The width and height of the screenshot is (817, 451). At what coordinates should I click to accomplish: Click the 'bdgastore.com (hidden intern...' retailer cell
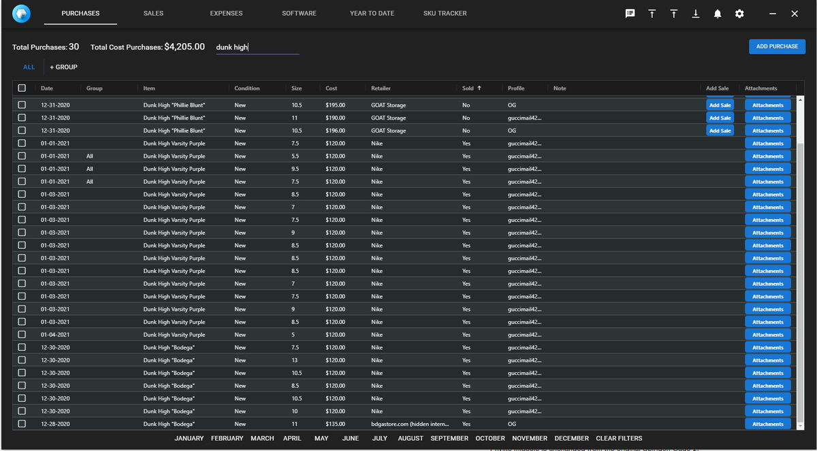[410, 424]
